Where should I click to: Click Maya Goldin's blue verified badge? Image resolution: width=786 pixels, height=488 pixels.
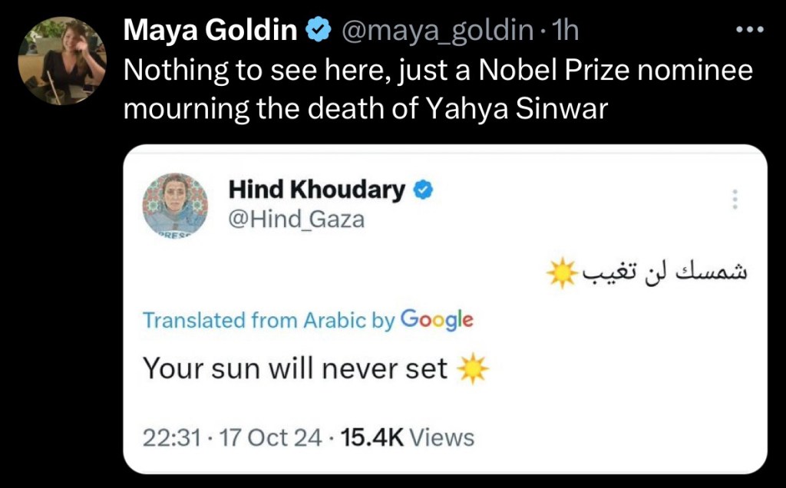(317, 30)
